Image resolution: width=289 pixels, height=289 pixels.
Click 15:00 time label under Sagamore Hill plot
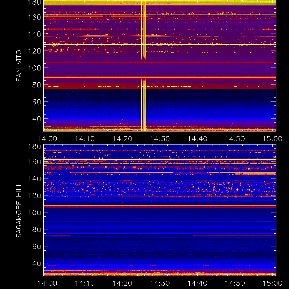click(x=272, y=283)
